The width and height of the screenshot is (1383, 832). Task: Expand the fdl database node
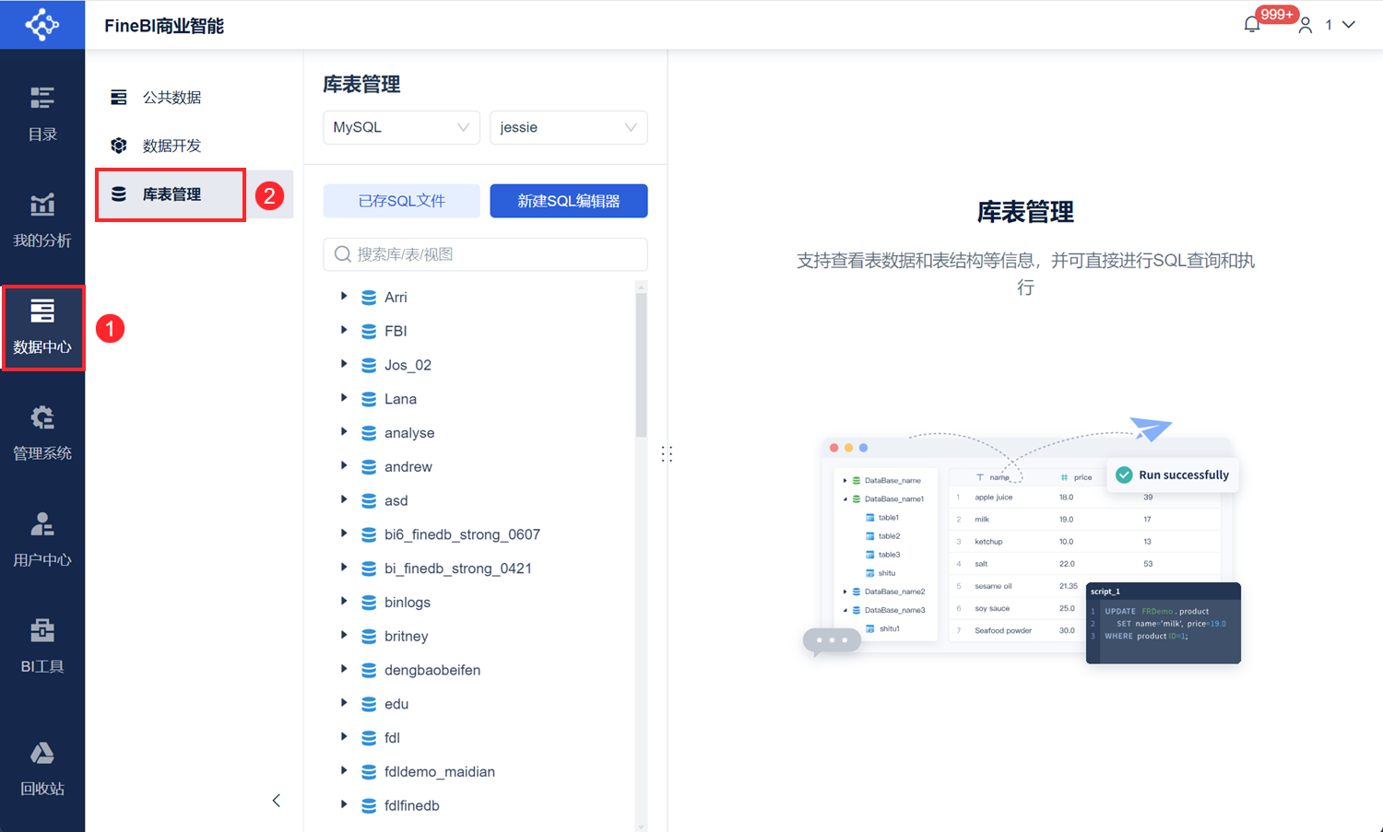coord(344,737)
